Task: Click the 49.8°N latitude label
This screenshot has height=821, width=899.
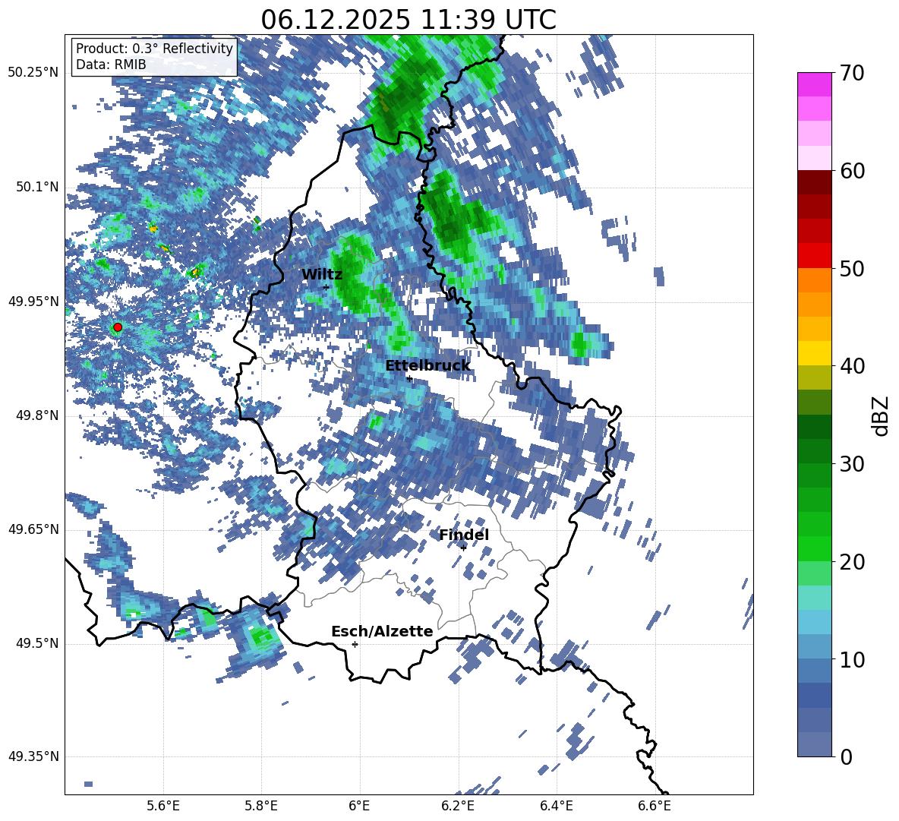Action: click(36, 415)
